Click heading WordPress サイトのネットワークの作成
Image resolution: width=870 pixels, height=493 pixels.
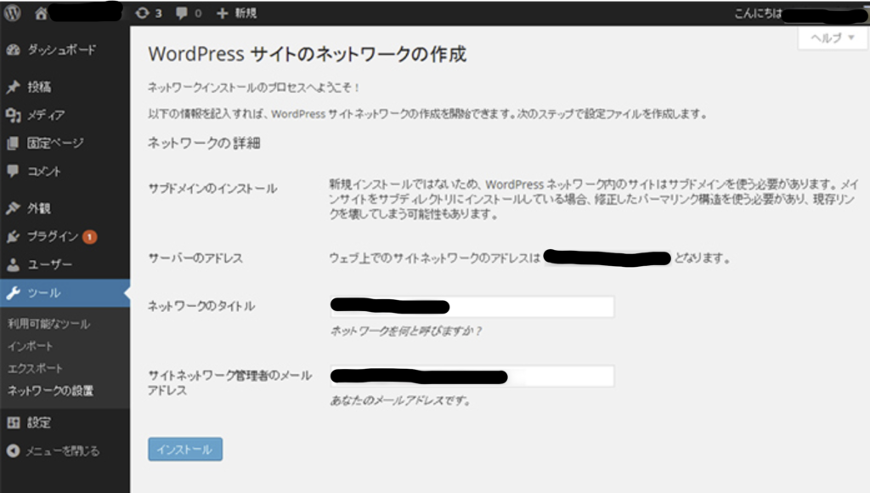(308, 54)
